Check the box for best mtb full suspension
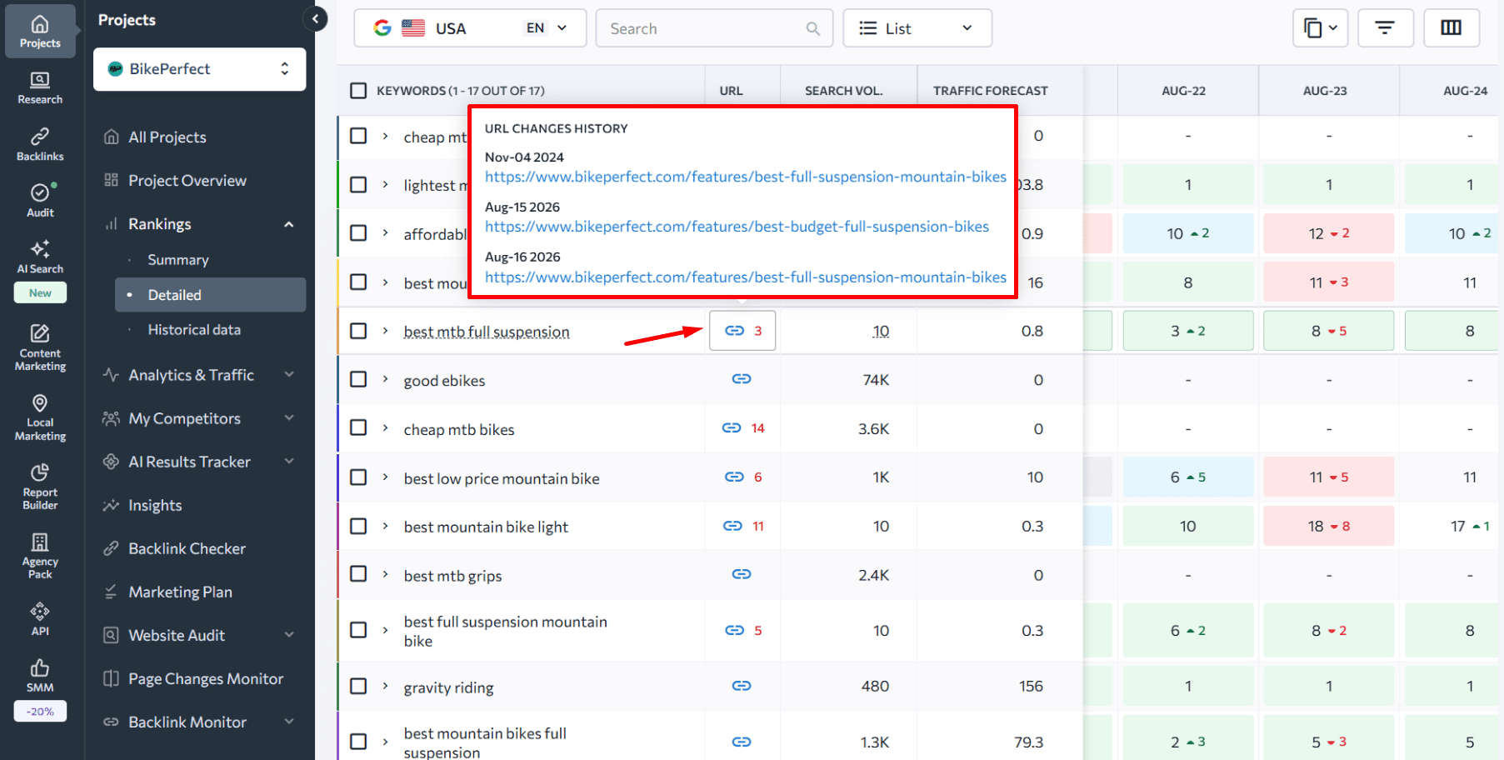1504x760 pixels. tap(358, 331)
